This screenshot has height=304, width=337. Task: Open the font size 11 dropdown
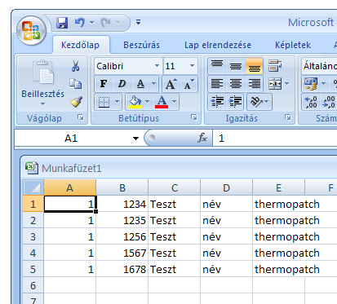(x=192, y=66)
